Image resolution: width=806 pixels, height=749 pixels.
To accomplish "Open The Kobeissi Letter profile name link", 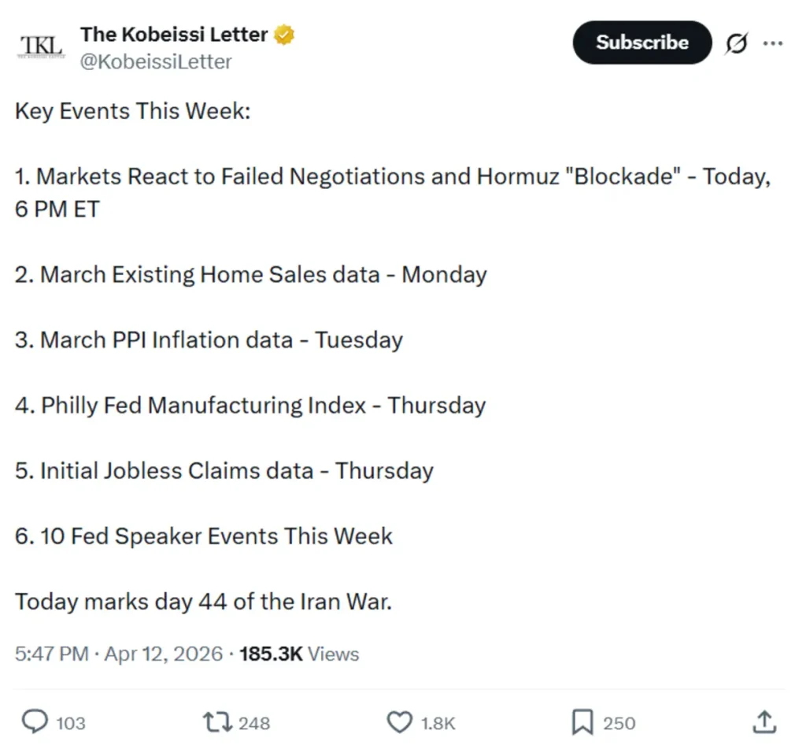I will 175,34.
